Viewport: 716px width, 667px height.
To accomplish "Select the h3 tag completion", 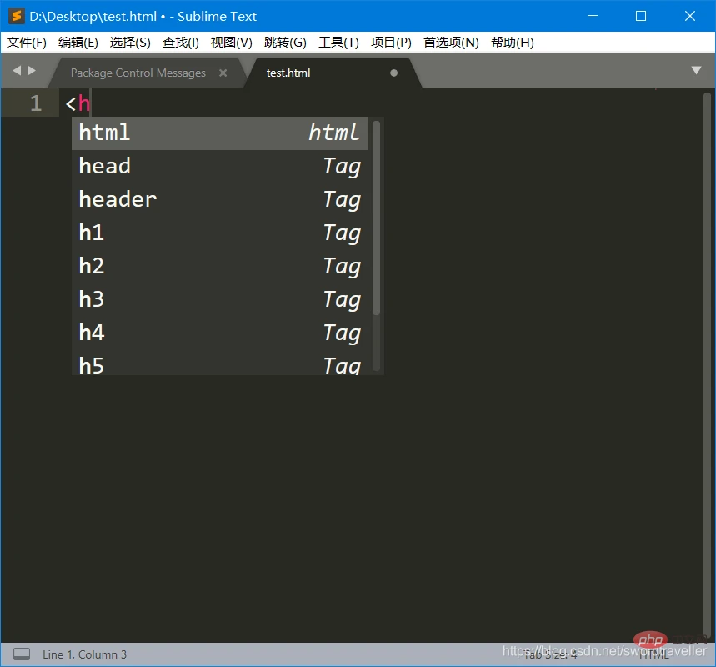I will pos(220,299).
